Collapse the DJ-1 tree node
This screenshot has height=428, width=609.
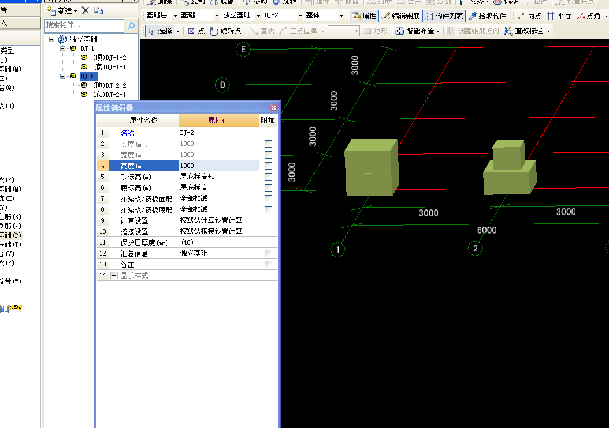click(62, 48)
